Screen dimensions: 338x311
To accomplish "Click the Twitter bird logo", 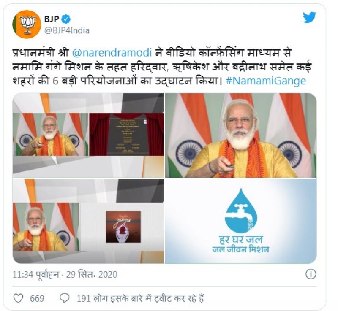I will coord(309,17).
